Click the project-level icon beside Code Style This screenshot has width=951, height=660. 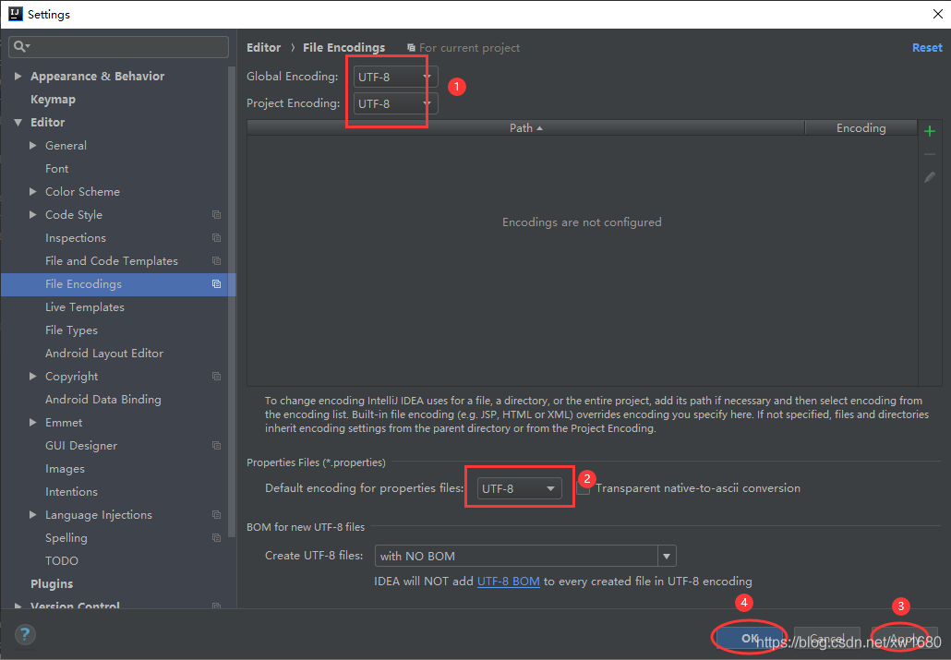tap(217, 215)
